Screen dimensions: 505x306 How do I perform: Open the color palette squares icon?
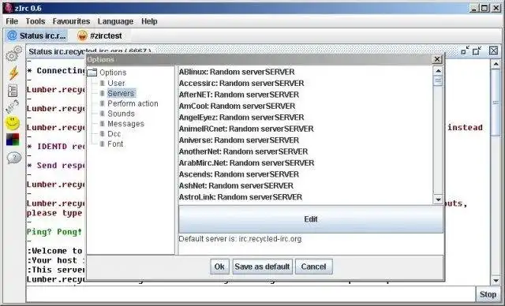click(13, 140)
